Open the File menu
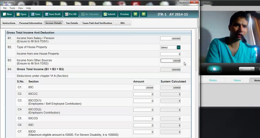260x138 pixels. pos(5,8)
